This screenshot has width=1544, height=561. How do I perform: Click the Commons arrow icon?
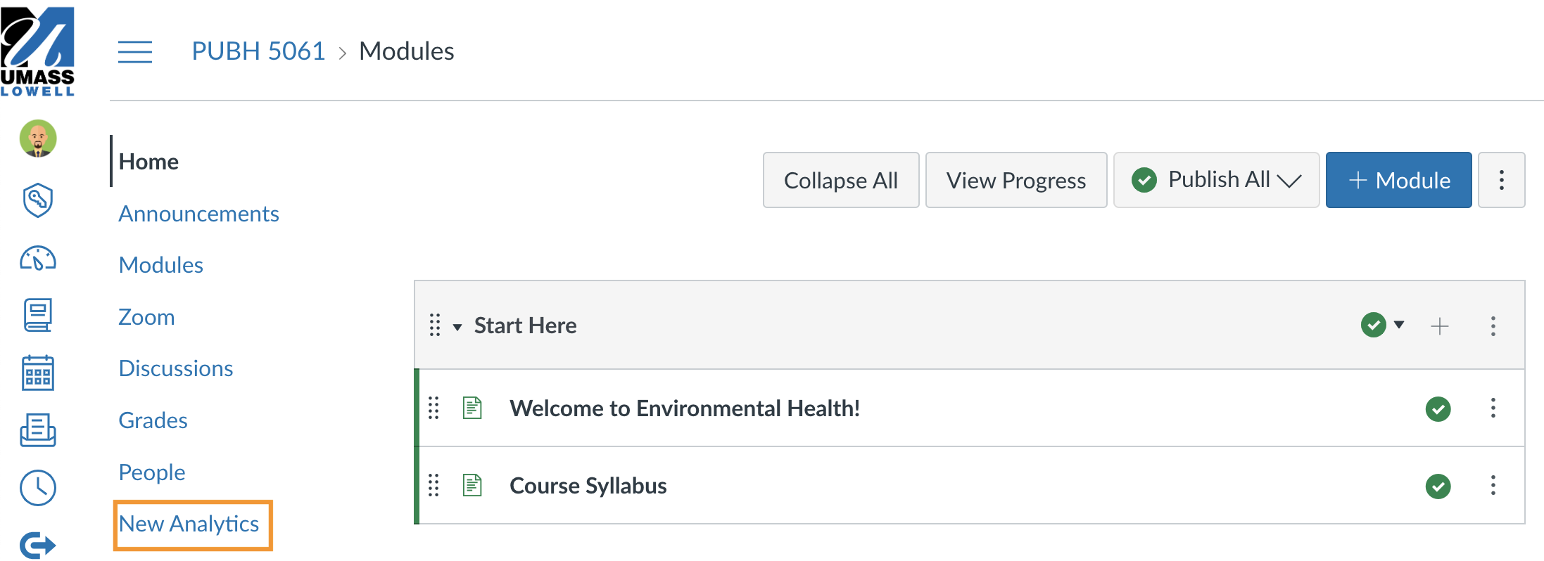click(x=38, y=545)
